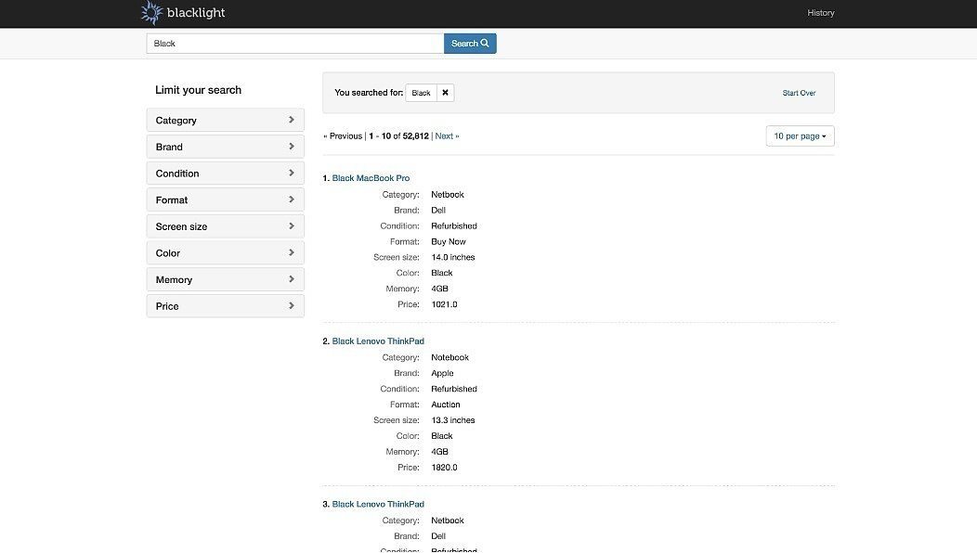Image resolution: width=977 pixels, height=553 pixels.
Task: Click price value '1820.0' in result 2
Action: (444, 468)
